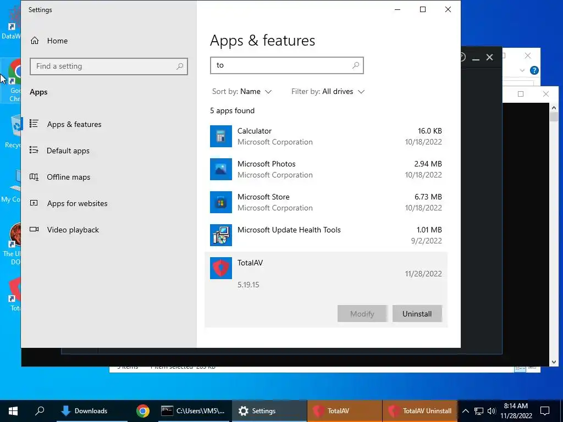Click the Apps & features list icon
Image resolution: width=563 pixels, height=422 pixels.
(x=34, y=124)
